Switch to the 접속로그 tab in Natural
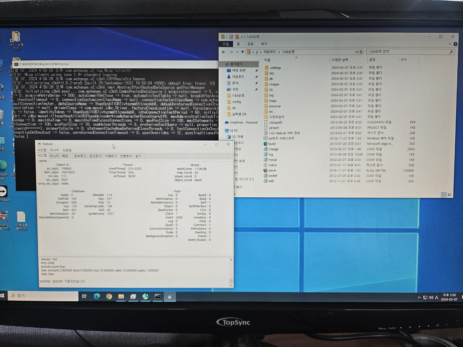The width and height of the screenshot is (463, 347). [x=80, y=156]
